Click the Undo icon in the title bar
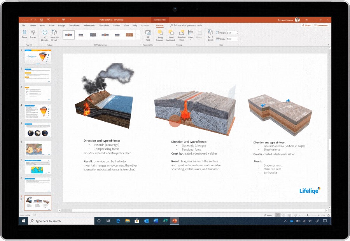This screenshot has height=241, width=350. (x=49, y=19)
